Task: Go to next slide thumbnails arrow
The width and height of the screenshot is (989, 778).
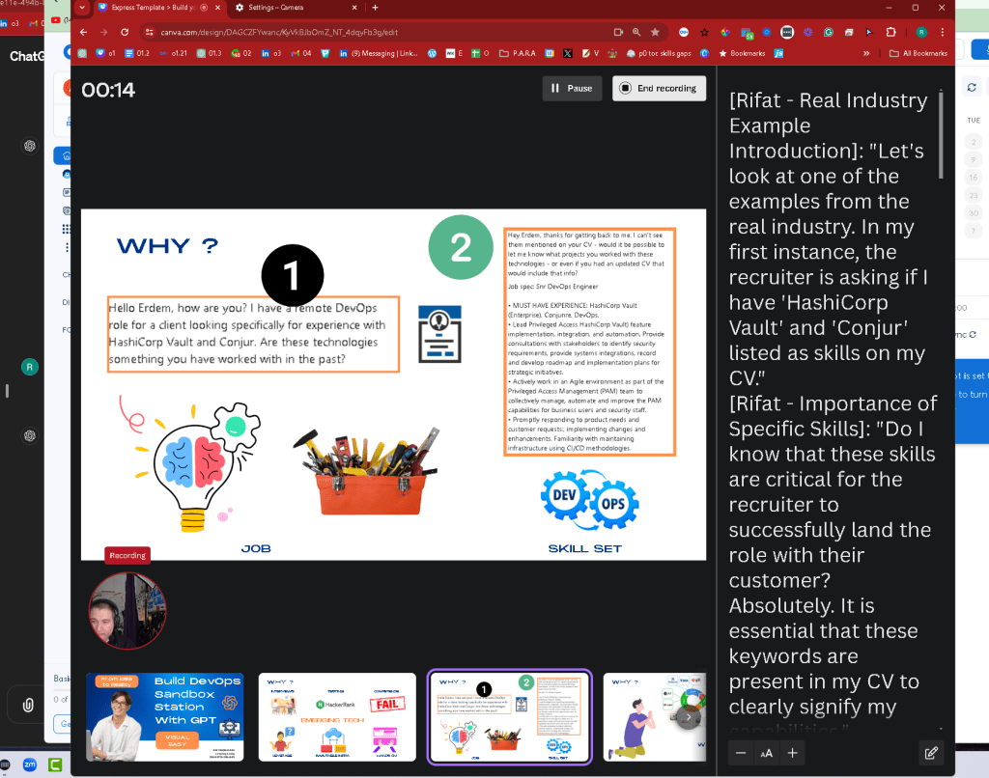Action: coord(688,717)
